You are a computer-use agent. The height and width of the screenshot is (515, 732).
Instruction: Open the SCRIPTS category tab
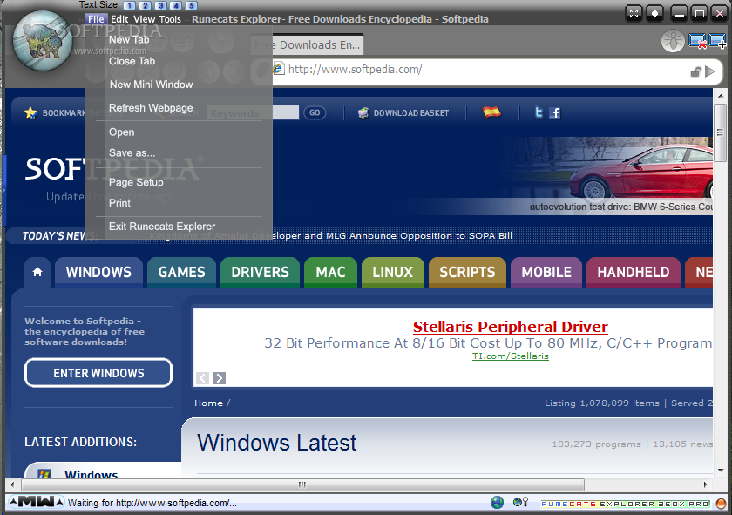click(467, 272)
